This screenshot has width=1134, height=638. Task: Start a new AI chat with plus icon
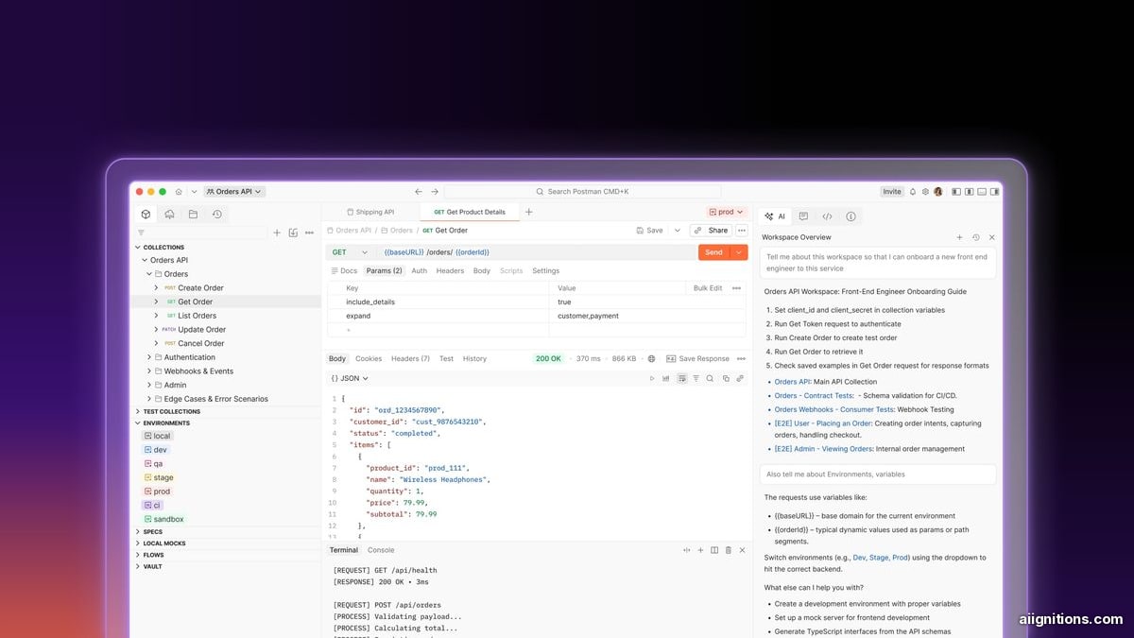click(x=959, y=237)
